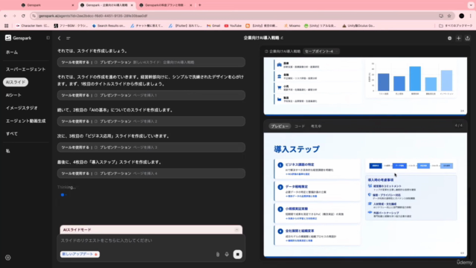Select the プレビュー tab
This screenshot has width=476, height=268.
click(280, 126)
